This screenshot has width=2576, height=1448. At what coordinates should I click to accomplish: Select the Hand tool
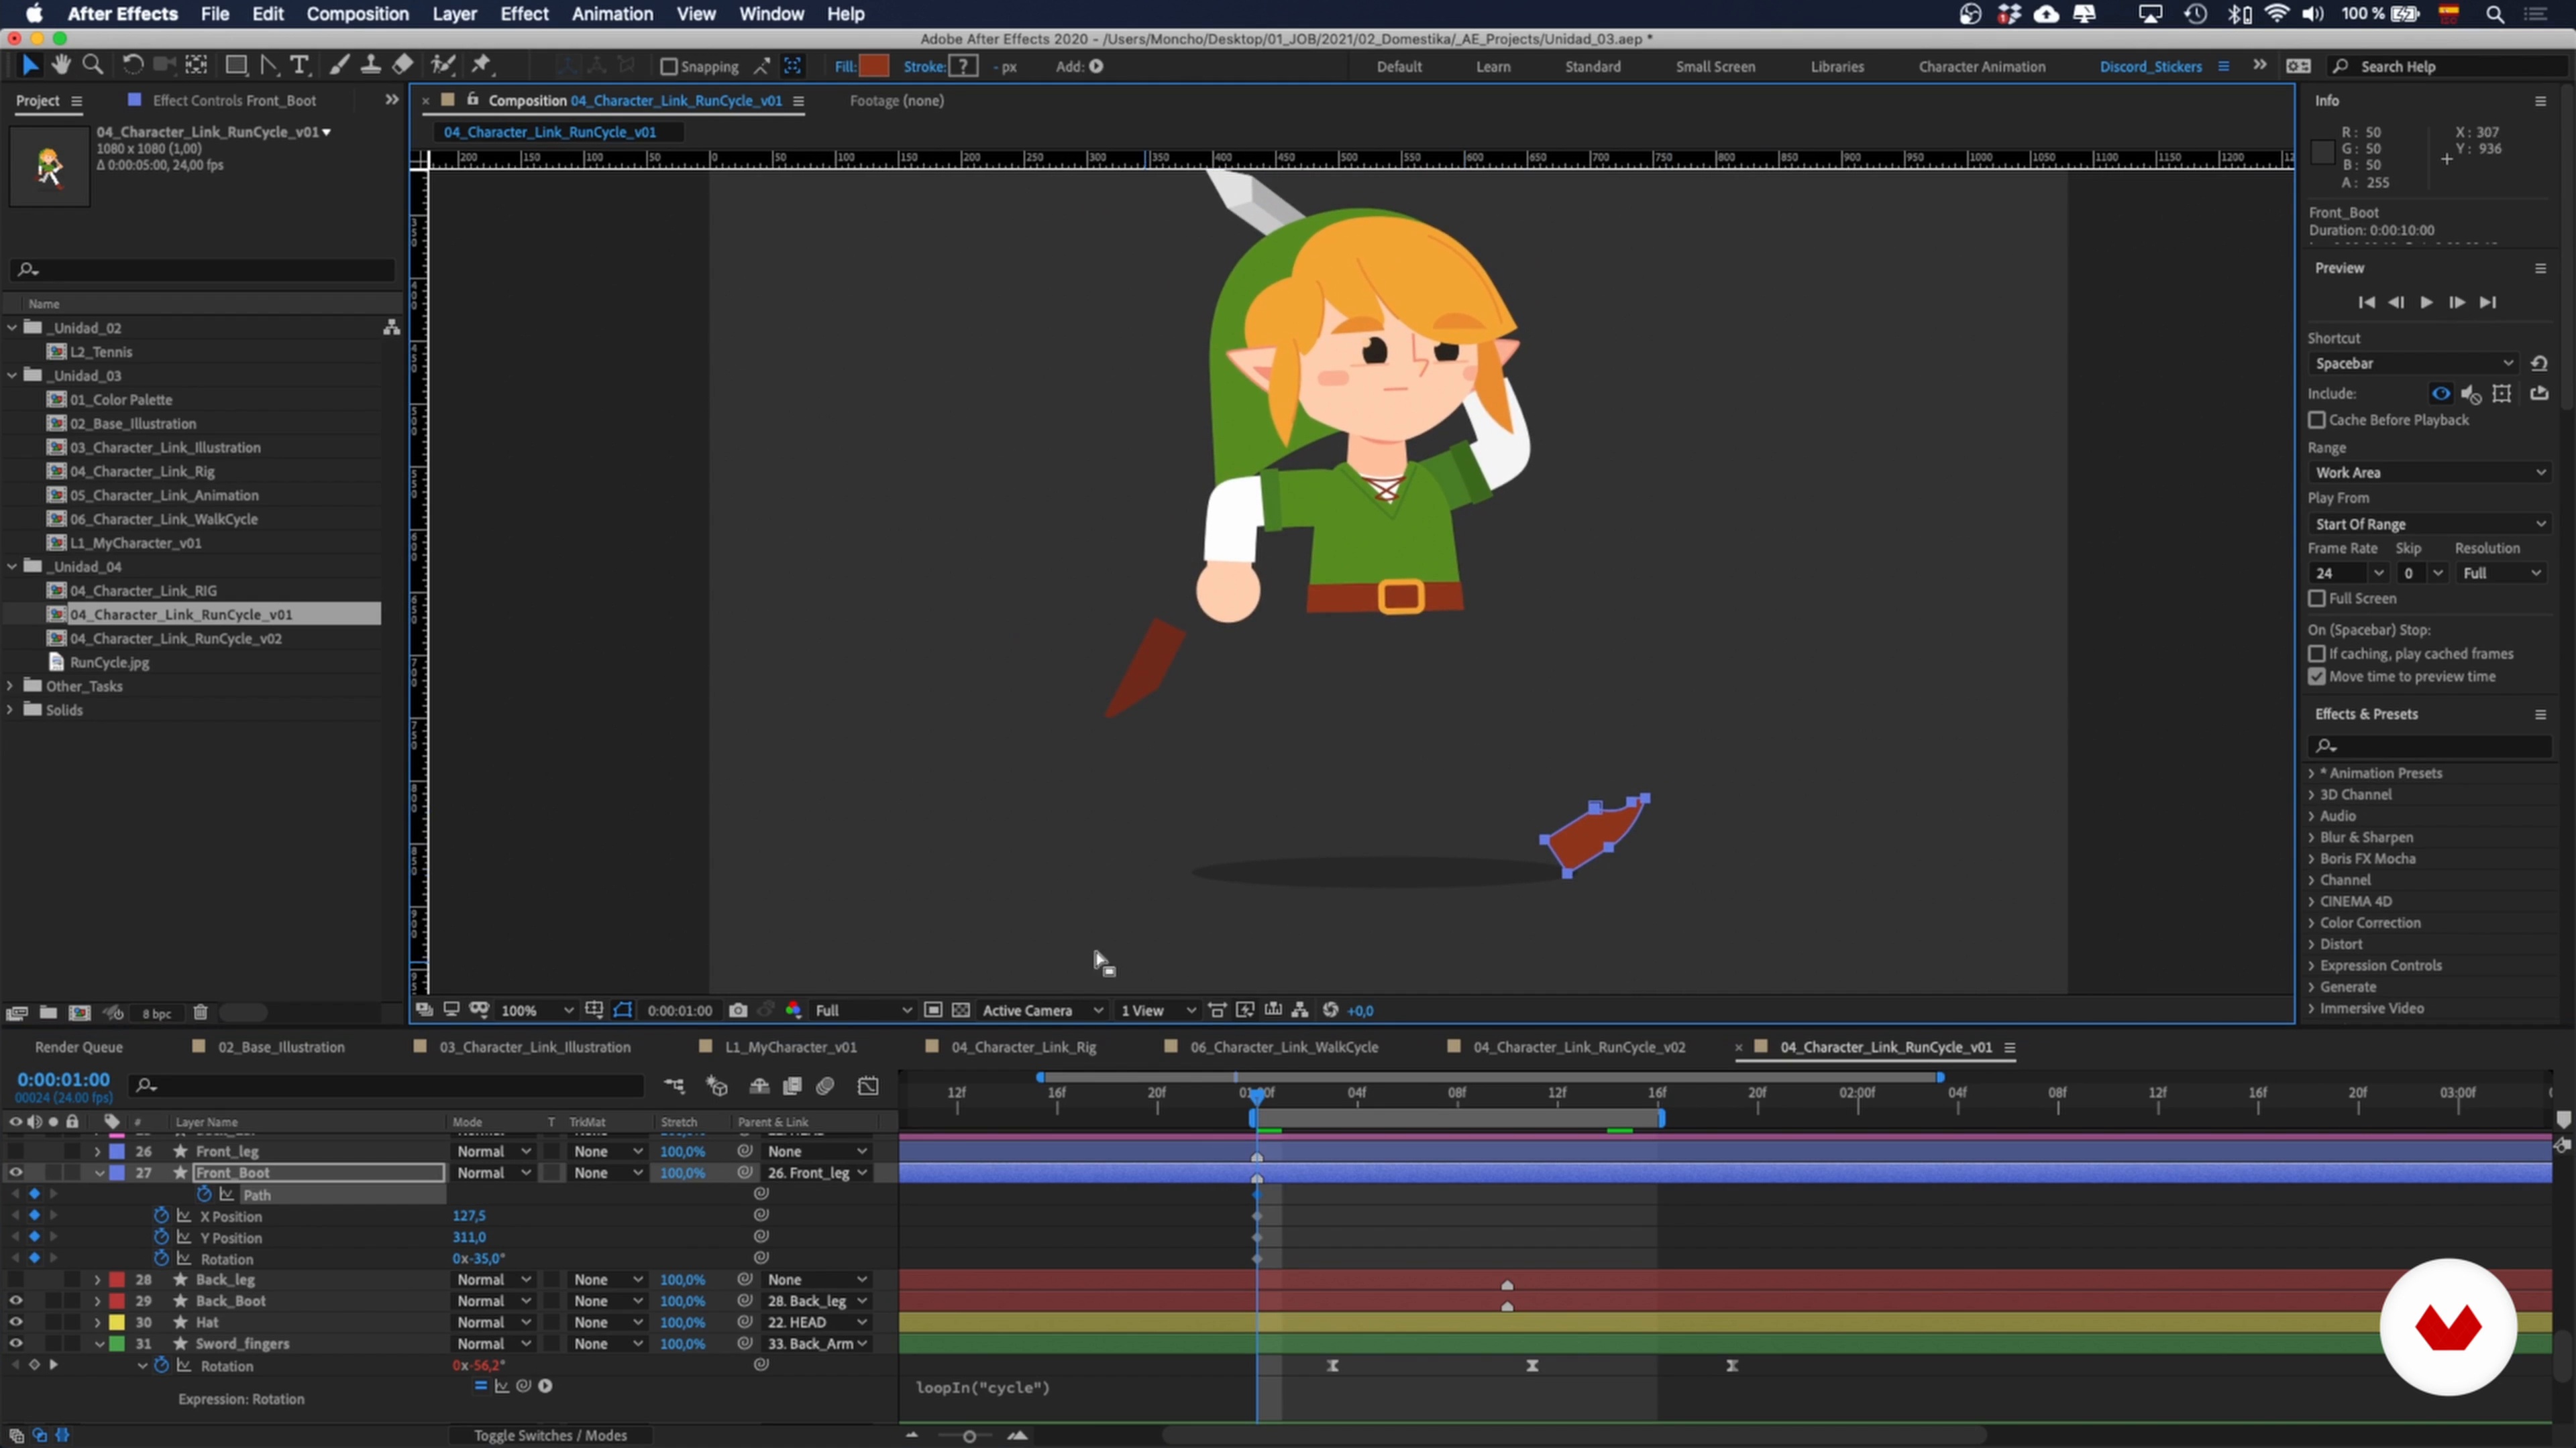pos(62,65)
